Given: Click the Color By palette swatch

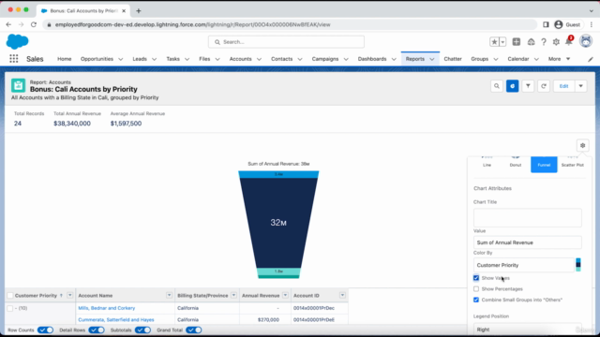Looking at the screenshot, I should pyautogui.click(x=578, y=265).
